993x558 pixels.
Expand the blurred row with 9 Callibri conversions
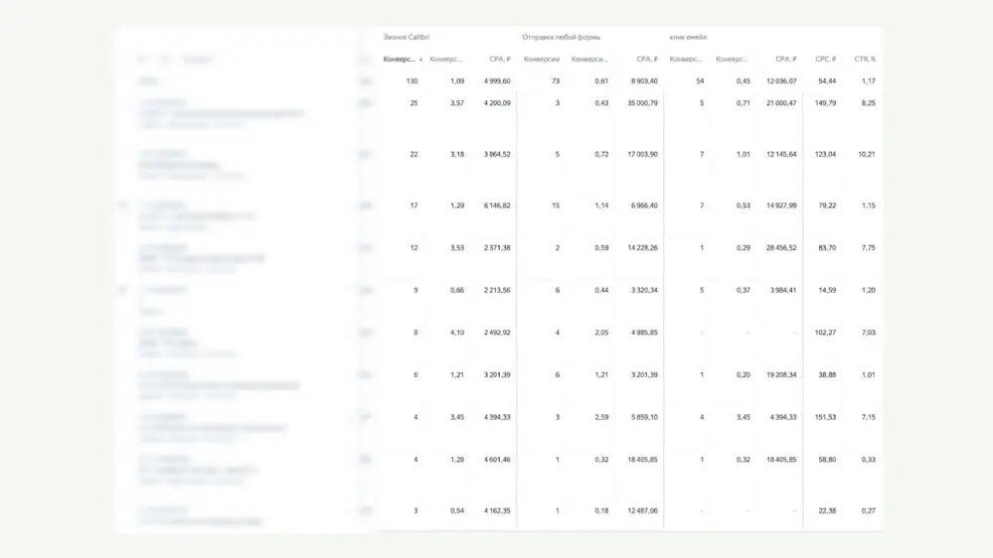pos(123,290)
